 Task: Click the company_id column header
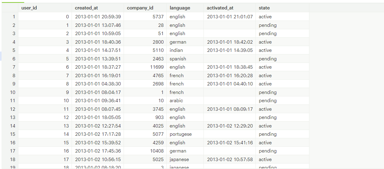[x=145, y=8]
